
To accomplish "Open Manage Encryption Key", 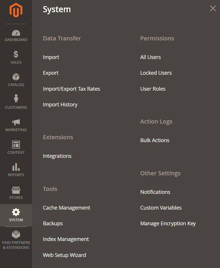I will 168,224.
